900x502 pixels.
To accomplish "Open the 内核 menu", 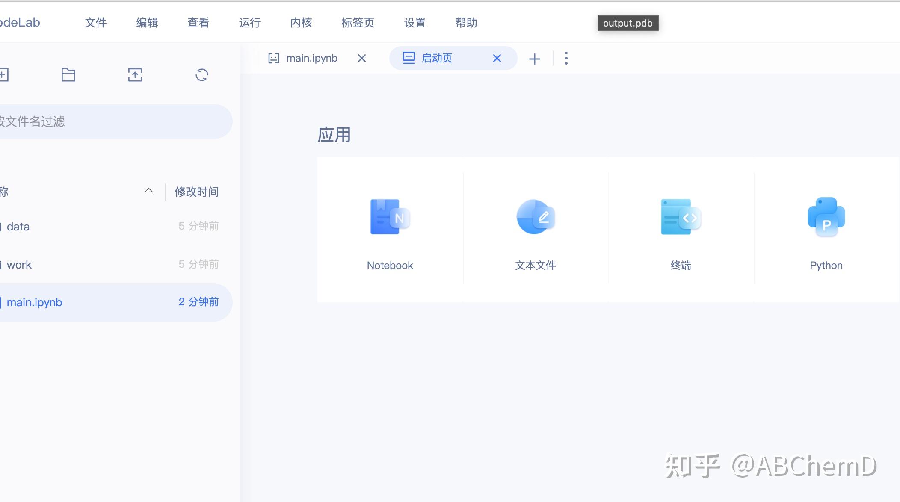I will coord(301,23).
